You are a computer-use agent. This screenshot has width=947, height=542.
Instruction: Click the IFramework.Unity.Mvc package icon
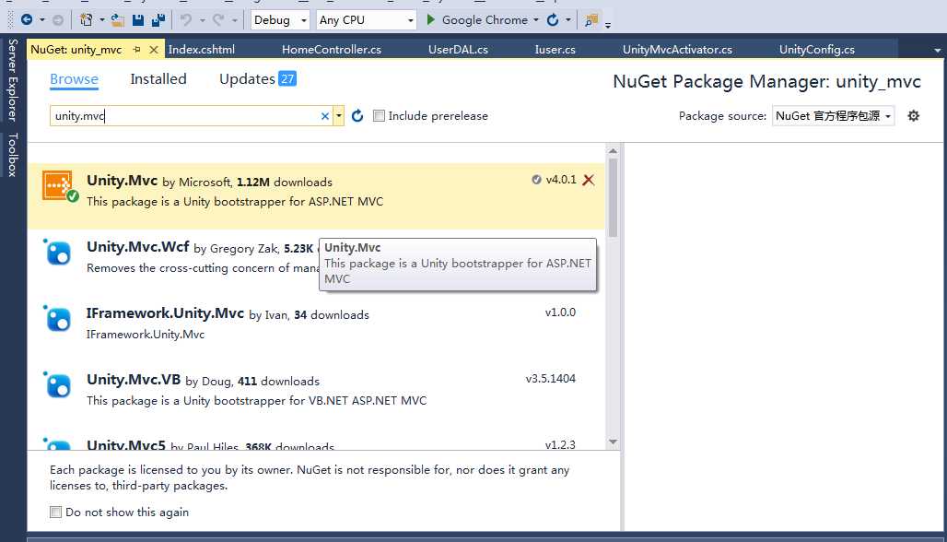pos(57,318)
